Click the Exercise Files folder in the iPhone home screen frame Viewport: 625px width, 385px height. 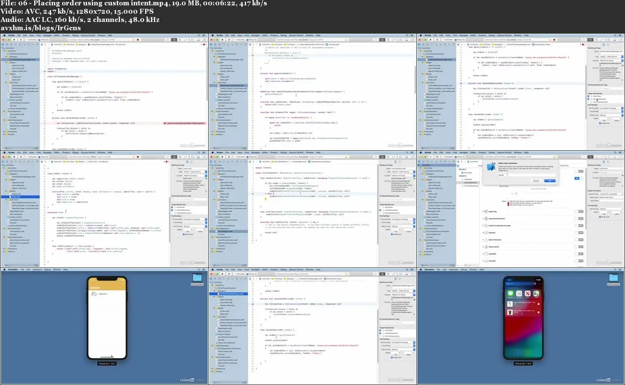614,280
